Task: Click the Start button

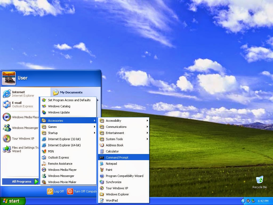Action: point(13,201)
